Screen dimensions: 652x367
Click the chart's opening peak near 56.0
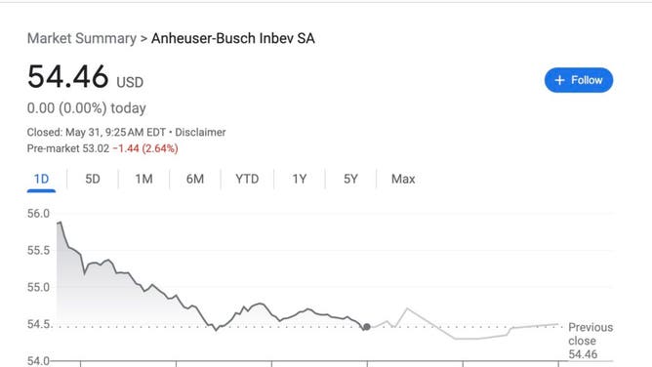60,223
